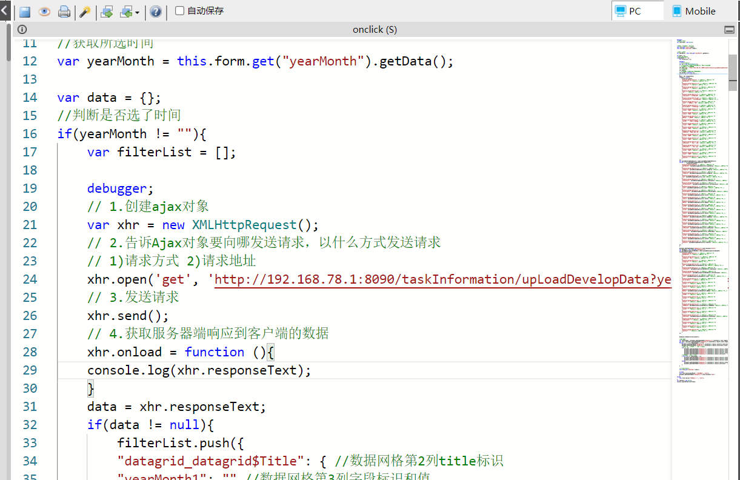Click the help question mark icon
Image resolution: width=740 pixels, height=480 pixels.
(156, 12)
